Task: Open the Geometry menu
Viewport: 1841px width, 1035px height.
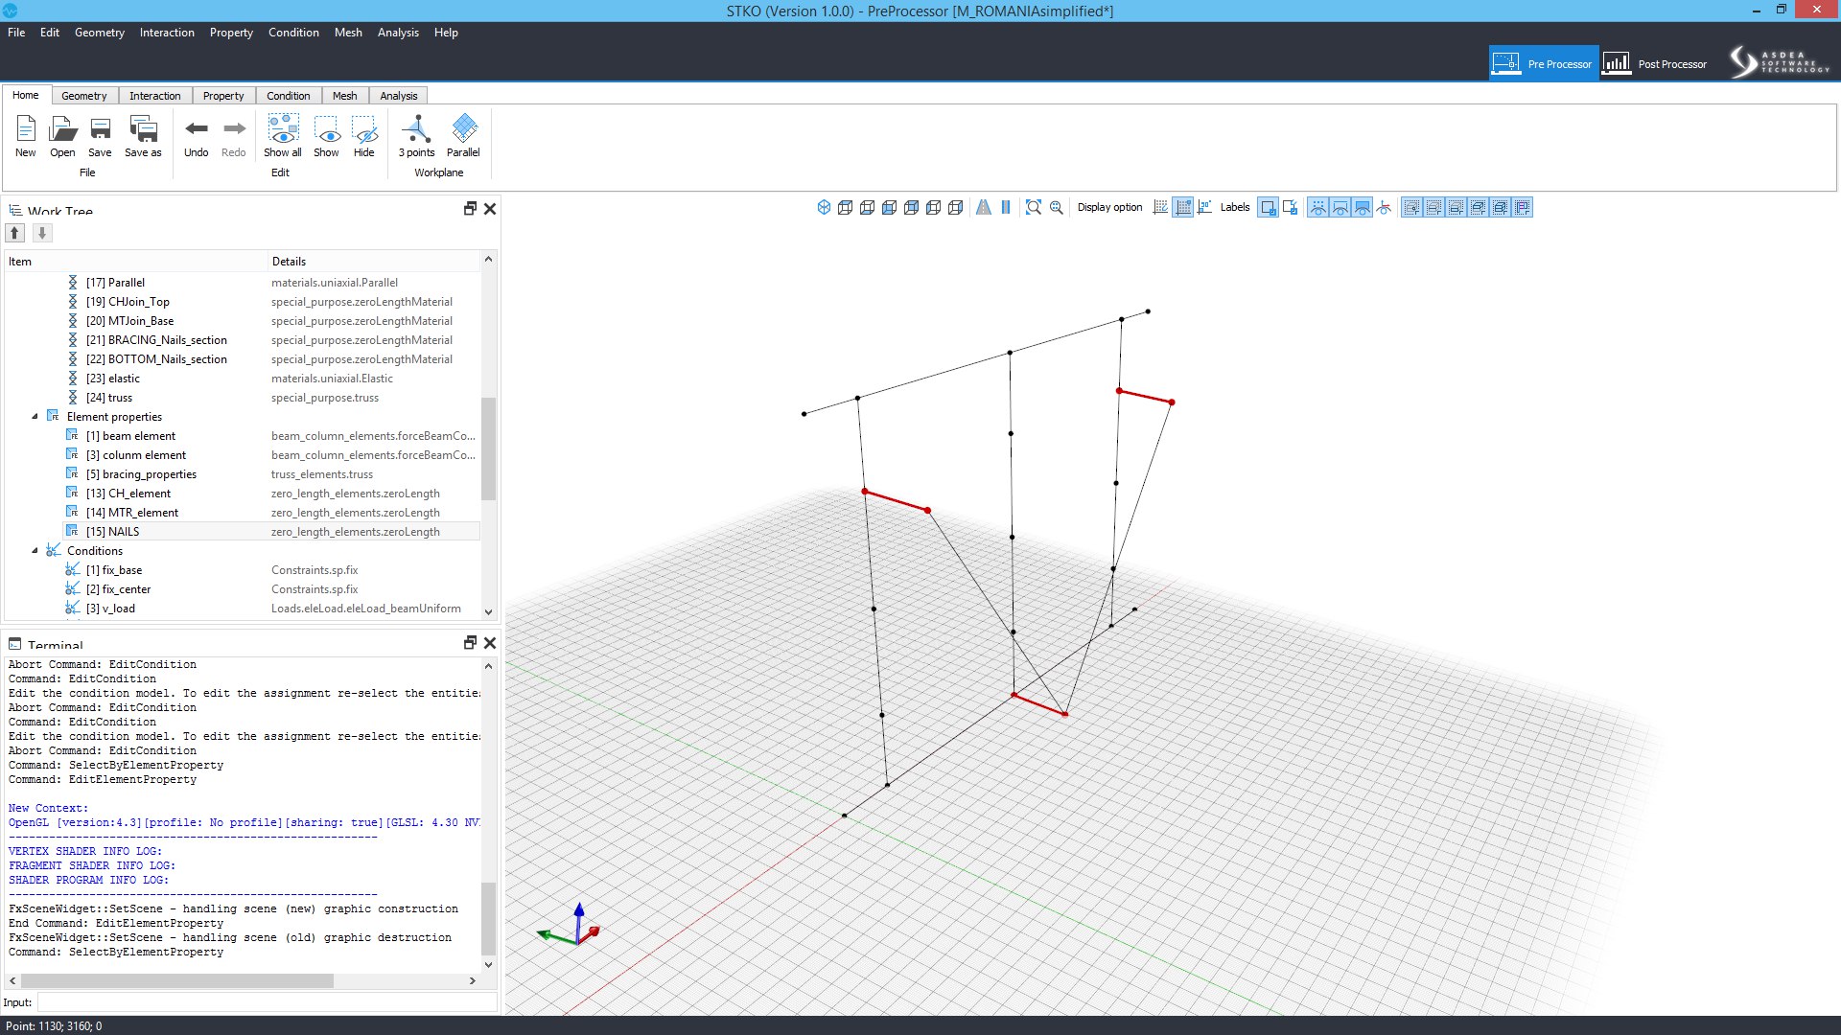Action: pos(100,33)
